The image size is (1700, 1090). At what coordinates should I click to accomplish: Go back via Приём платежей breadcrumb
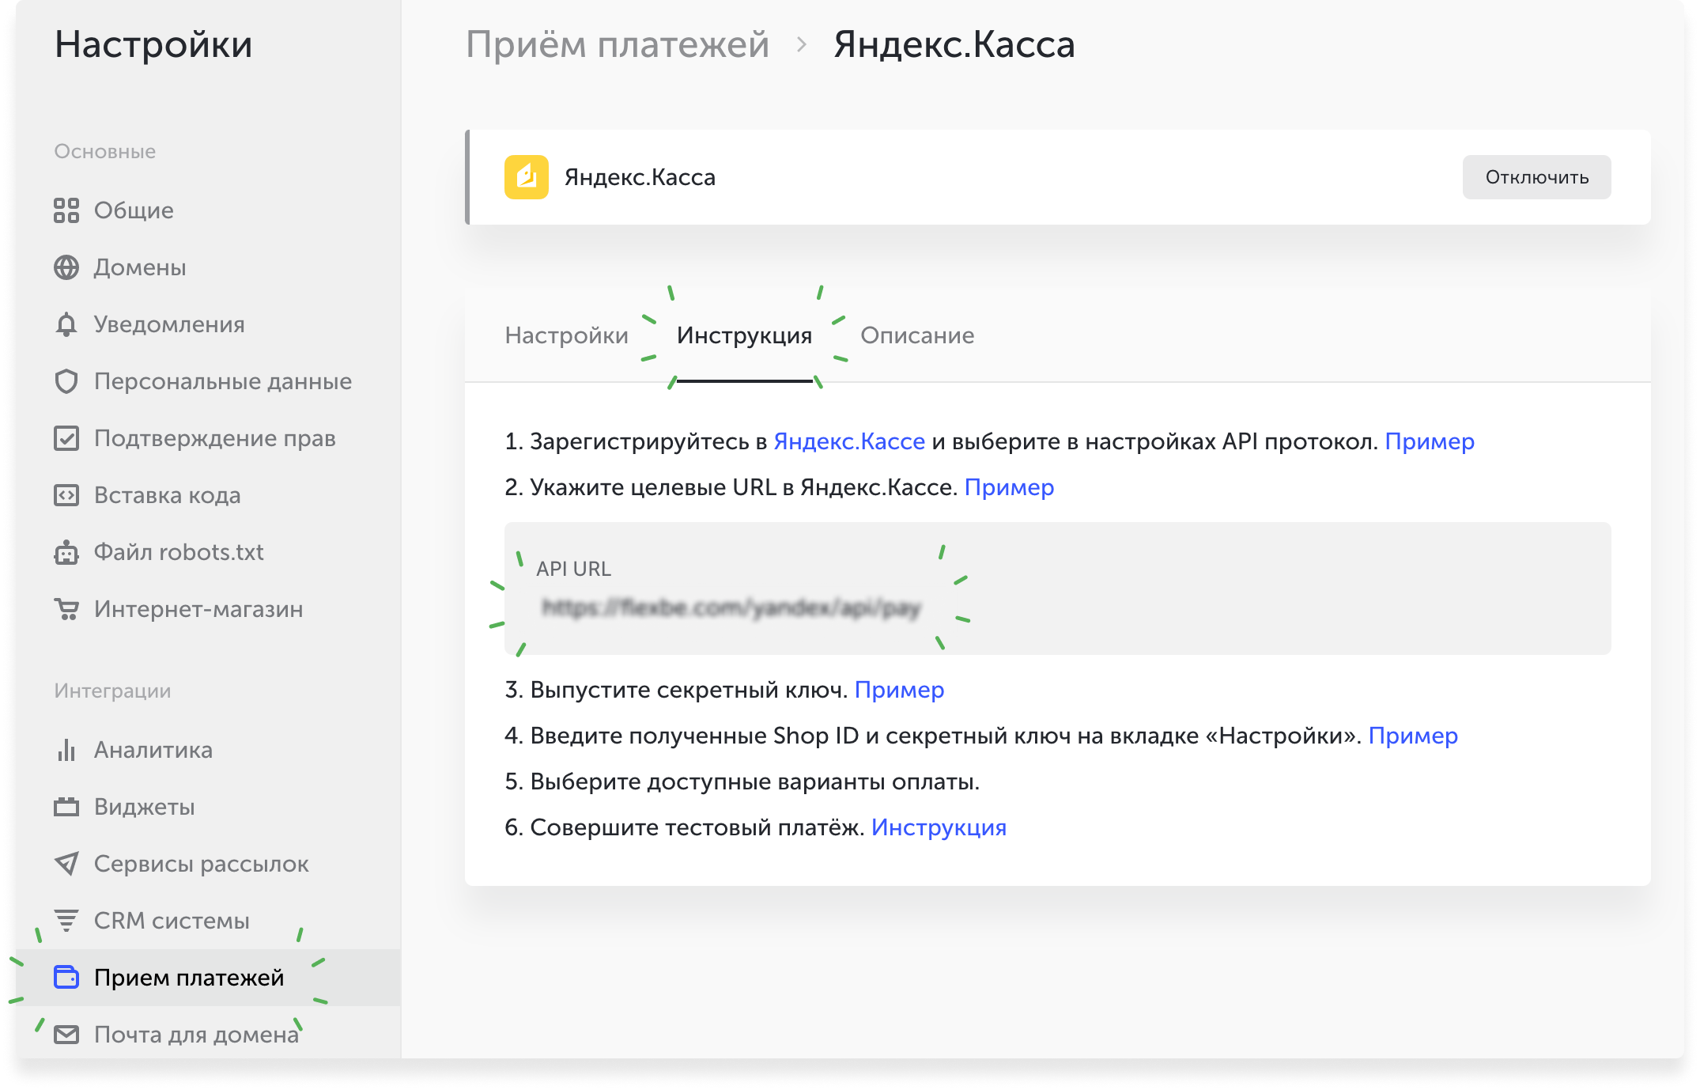[x=617, y=44]
